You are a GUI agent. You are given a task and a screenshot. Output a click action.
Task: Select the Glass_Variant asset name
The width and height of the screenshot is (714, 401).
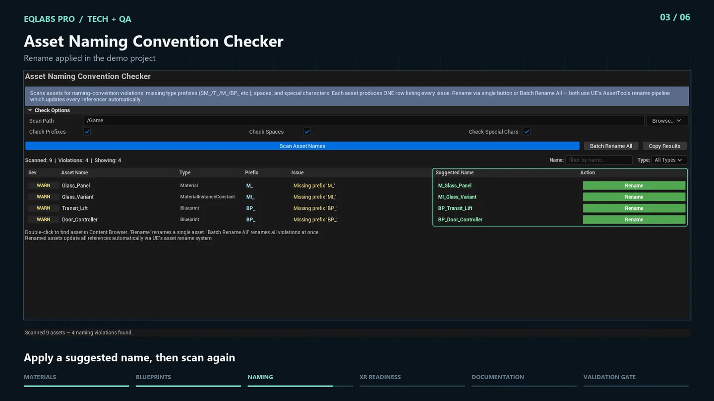tap(78, 197)
